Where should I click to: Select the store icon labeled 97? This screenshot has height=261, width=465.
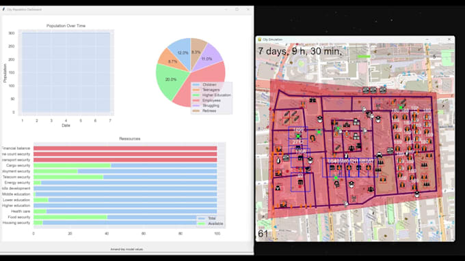point(300,183)
